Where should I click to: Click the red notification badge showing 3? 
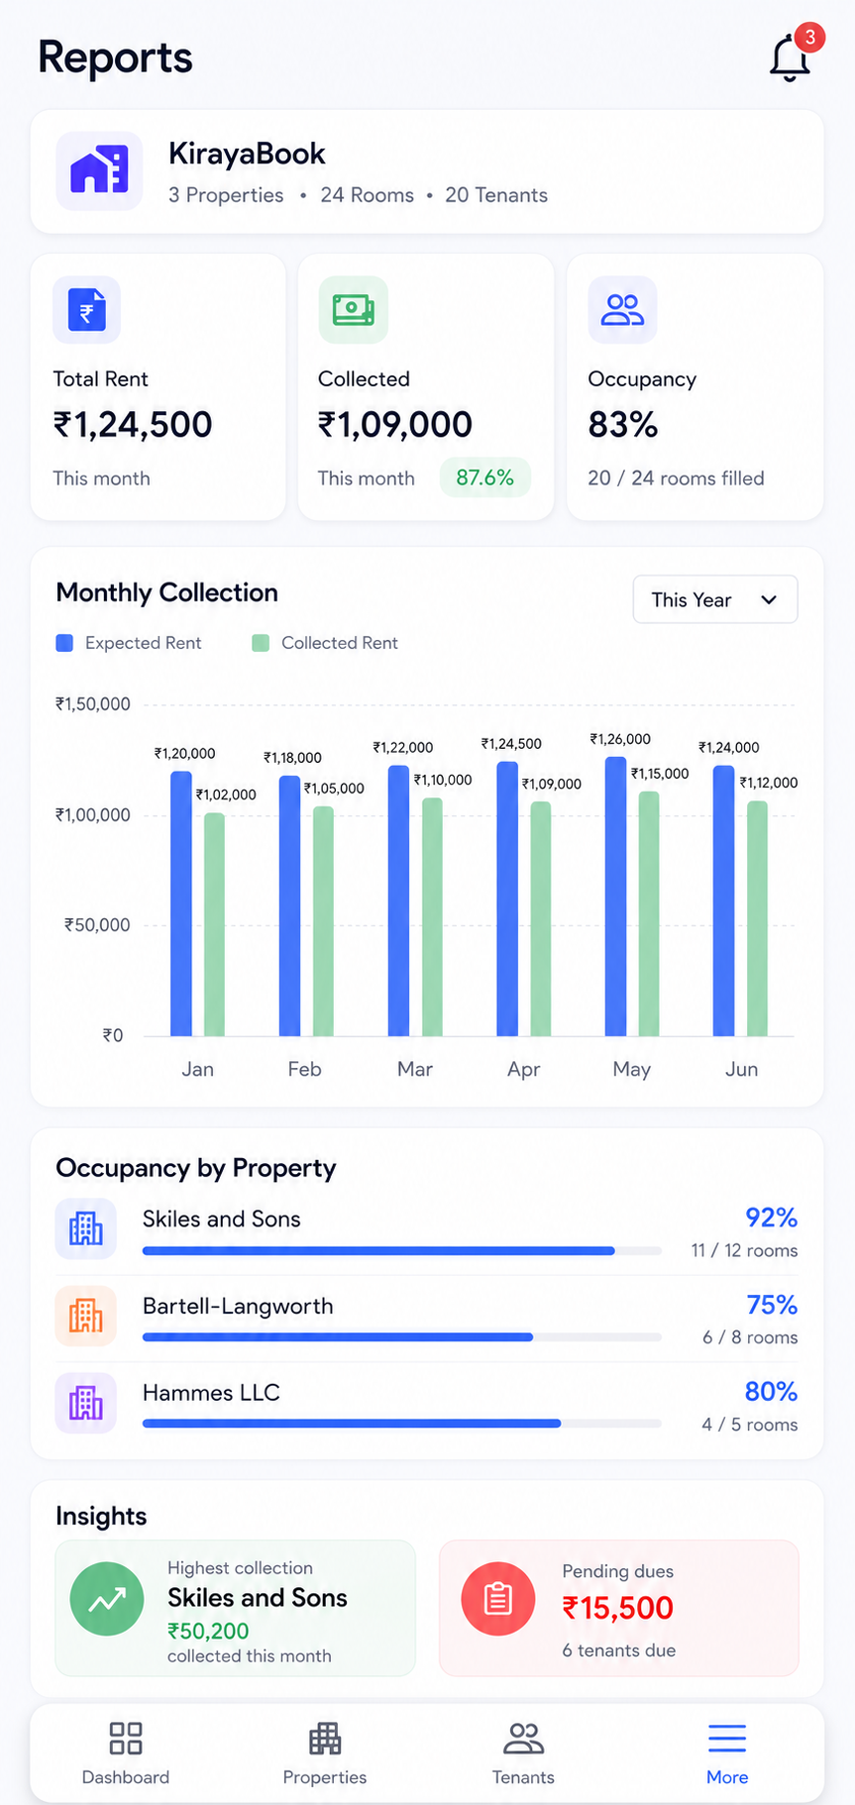(809, 38)
